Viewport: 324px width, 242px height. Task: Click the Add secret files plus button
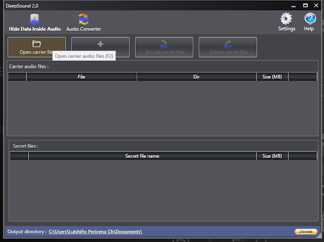[100, 47]
